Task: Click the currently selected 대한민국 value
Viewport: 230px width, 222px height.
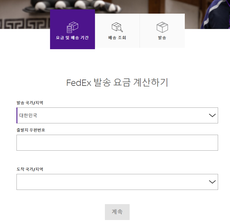Action: [28, 115]
